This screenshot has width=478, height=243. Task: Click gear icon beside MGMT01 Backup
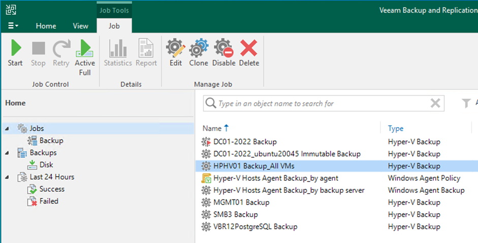(206, 202)
